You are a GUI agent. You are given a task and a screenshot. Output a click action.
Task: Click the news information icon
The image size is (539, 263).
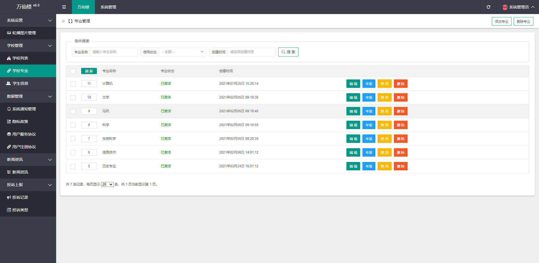(x=9, y=172)
